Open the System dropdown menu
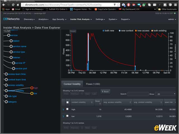Viewport: 179px width, 134px height. (113, 19)
